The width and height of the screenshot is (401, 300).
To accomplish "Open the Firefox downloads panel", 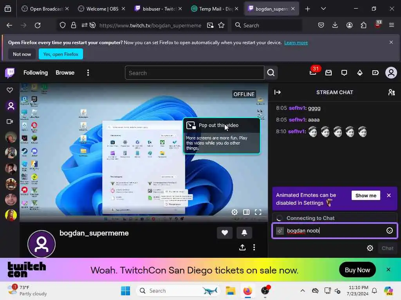I will [335, 25].
